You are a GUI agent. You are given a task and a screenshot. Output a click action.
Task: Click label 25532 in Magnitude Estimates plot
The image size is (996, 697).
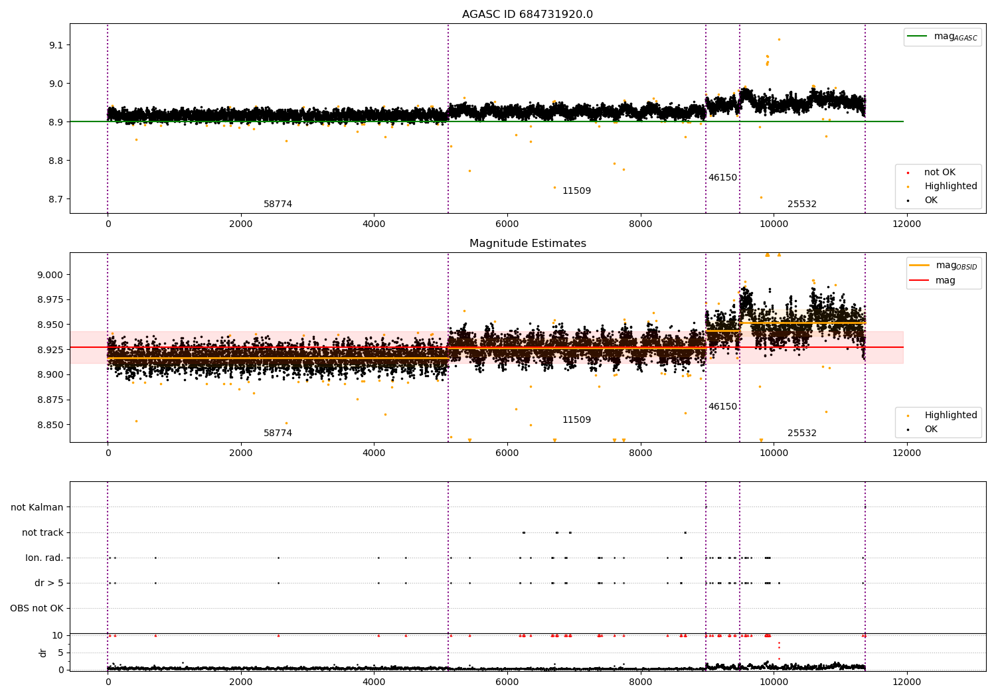(802, 433)
